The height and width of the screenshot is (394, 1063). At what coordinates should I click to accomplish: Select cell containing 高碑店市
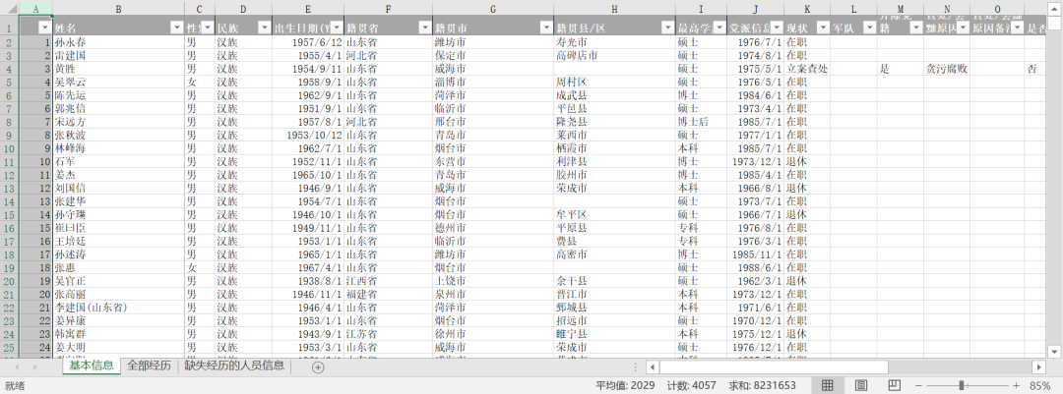tap(614, 55)
